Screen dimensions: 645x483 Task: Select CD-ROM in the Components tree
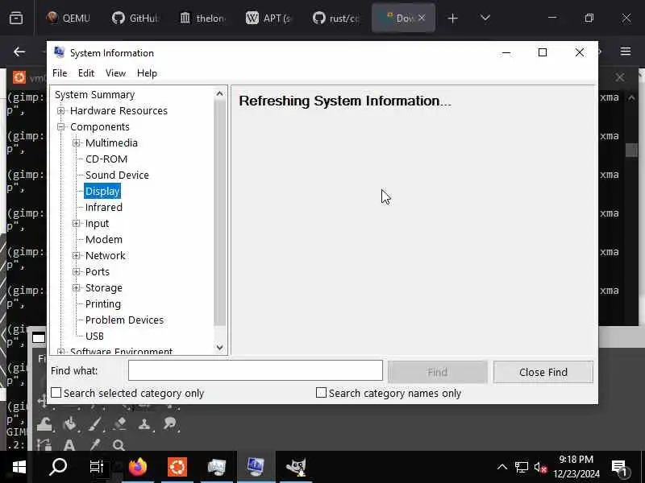(106, 159)
